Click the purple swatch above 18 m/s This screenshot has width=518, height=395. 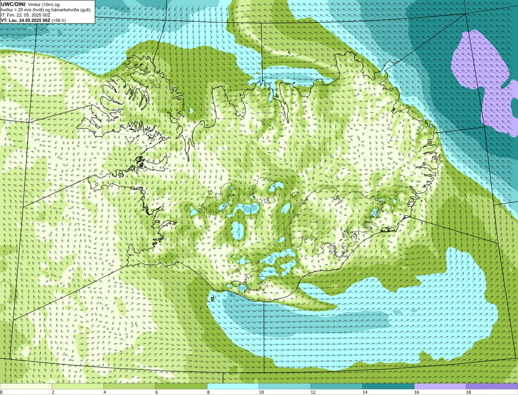[x=492, y=386]
